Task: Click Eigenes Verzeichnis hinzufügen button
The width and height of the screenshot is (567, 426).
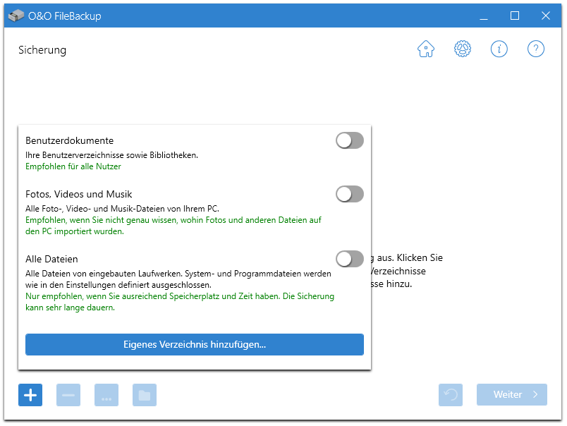Action: 195,344
